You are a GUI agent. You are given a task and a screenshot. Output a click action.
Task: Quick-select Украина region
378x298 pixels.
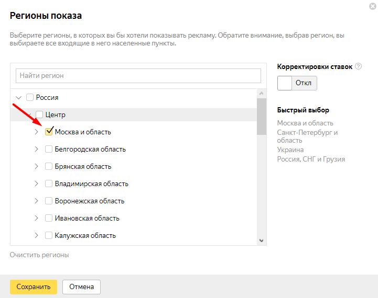coord(290,150)
